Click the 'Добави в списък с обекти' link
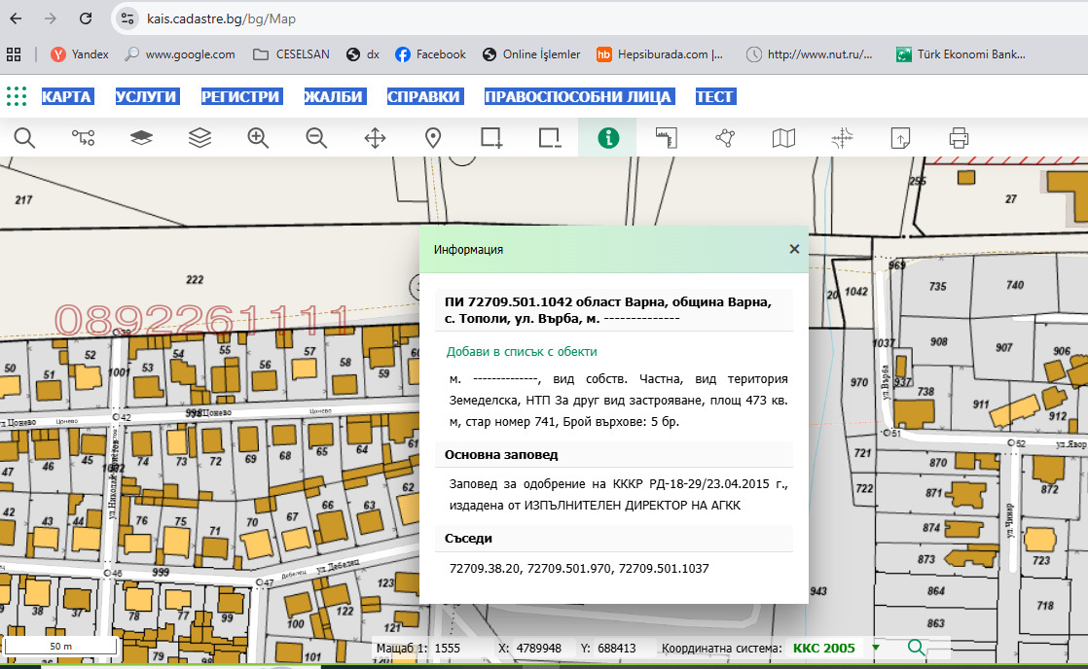The width and height of the screenshot is (1088, 669). tap(522, 352)
